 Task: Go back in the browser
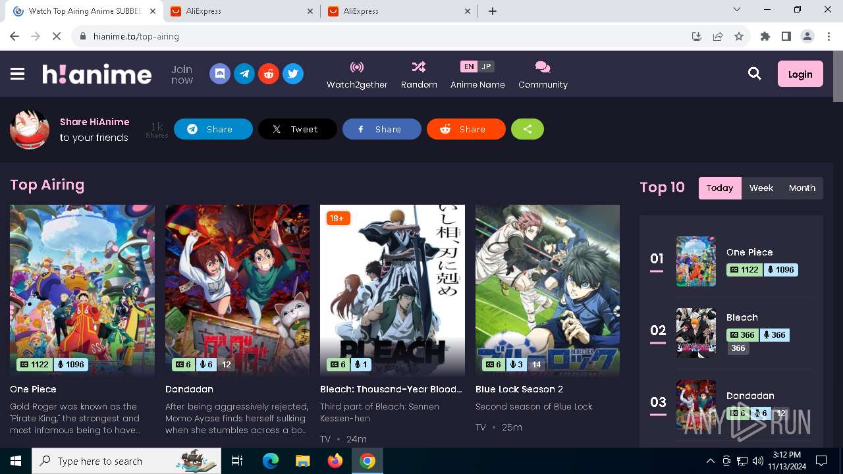(x=14, y=36)
